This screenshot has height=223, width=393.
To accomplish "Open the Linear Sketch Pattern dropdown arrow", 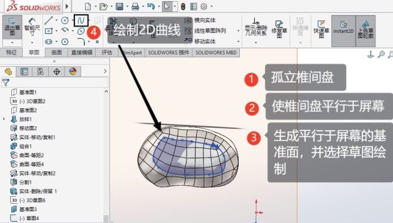I will pos(238,31).
